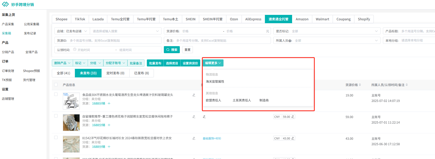The width and height of the screenshot is (435, 159).
Task: Edit title pencil icon for 食品级304 product
Action: tap(194, 95)
